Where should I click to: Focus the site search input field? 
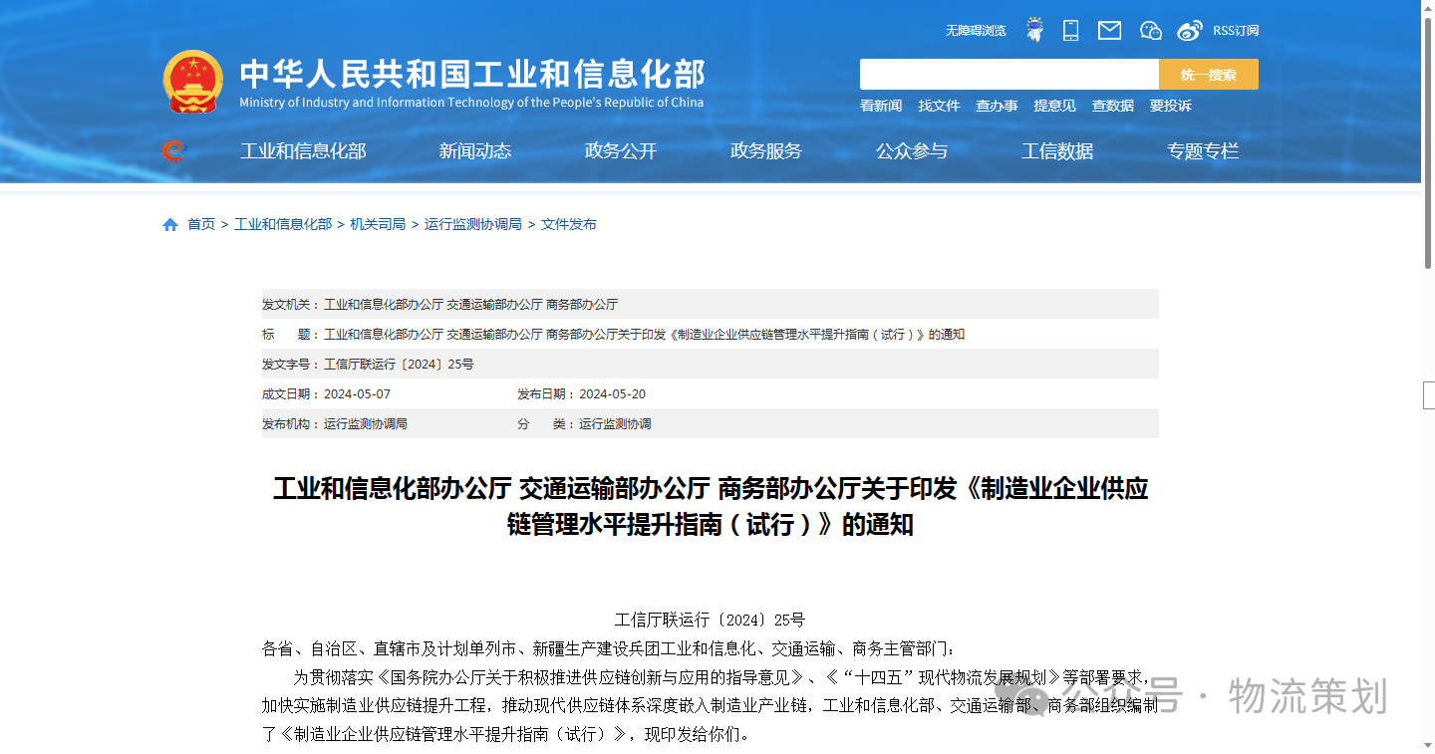pyautogui.click(x=1009, y=75)
